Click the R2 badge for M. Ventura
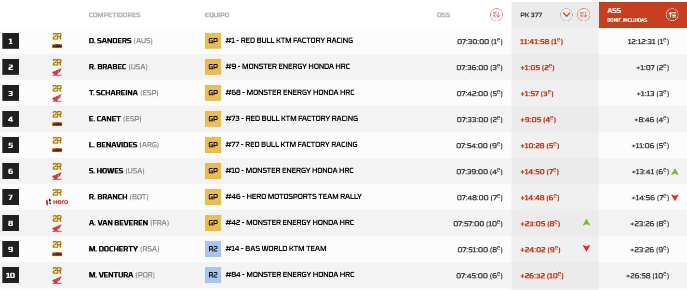687x290 pixels. click(213, 275)
